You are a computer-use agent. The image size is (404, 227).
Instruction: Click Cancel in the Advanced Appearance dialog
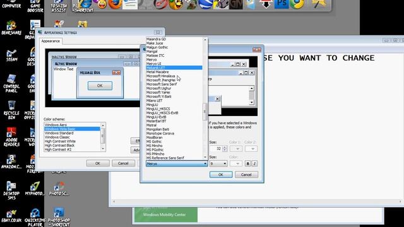[246, 175]
